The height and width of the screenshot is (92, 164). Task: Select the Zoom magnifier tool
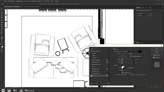click(2, 40)
